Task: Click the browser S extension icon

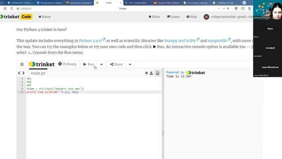Action: pos(249,8)
